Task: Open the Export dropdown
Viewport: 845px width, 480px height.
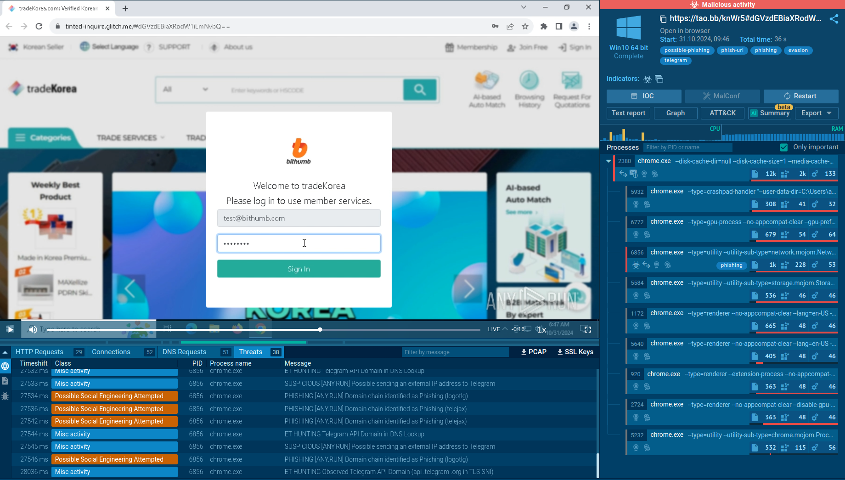Action: 816,113
